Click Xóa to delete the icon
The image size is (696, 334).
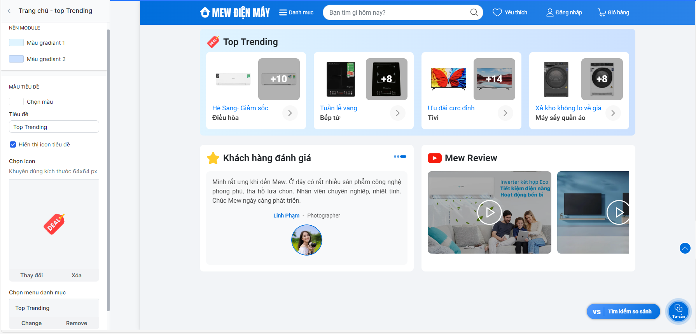pyautogui.click(x=76, y=275)
